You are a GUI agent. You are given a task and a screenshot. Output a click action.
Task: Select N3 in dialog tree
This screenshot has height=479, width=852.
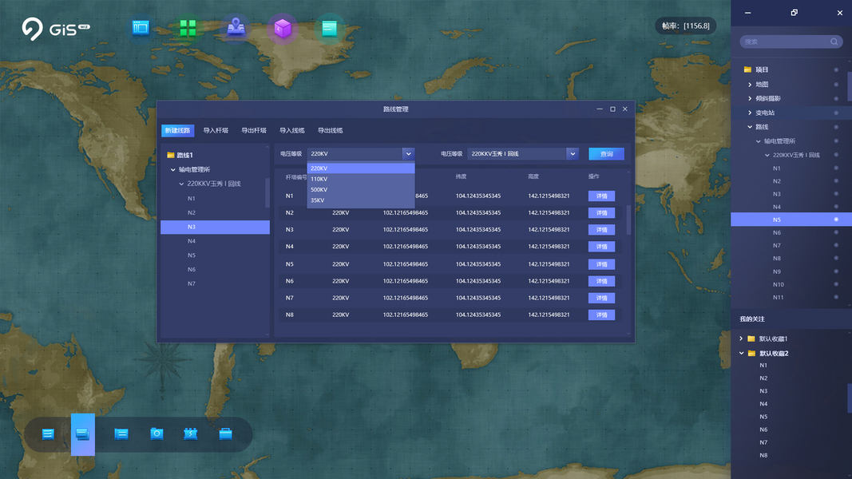tap(215, 227)
